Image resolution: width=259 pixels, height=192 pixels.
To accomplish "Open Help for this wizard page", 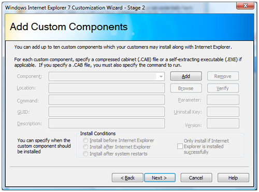I will tap(233, 177).
